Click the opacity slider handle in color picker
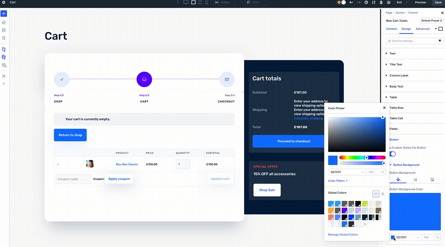 [x=383, y=163]
